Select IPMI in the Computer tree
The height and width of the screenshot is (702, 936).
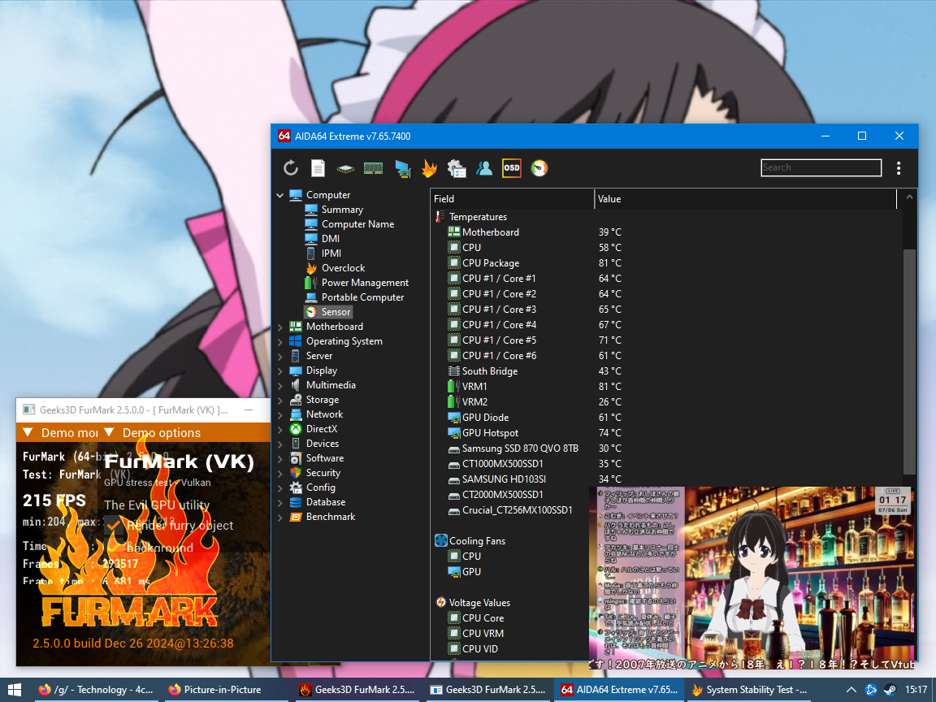(331, 253)
